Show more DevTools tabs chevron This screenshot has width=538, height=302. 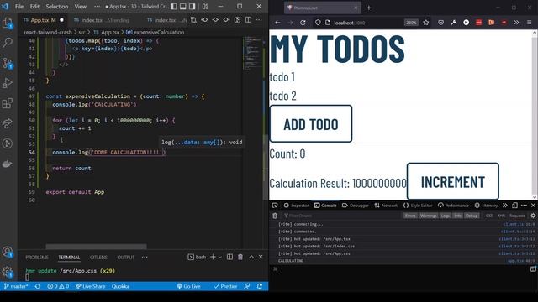[505, 206]
